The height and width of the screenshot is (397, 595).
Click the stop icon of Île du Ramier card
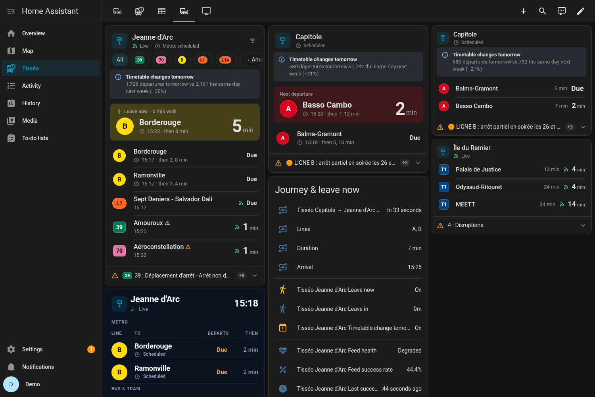coord(443,151)
